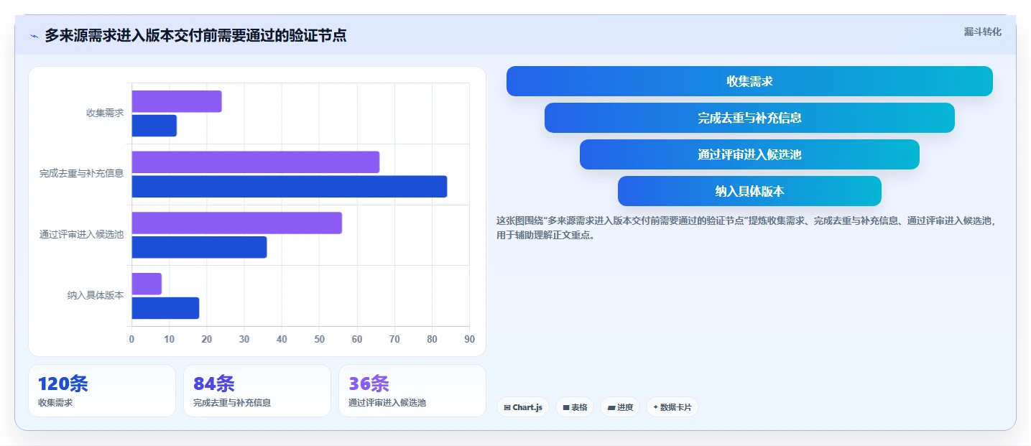Open the 36条 stat card
This screenshot has width=1031, height=446.
pos(412,391)
